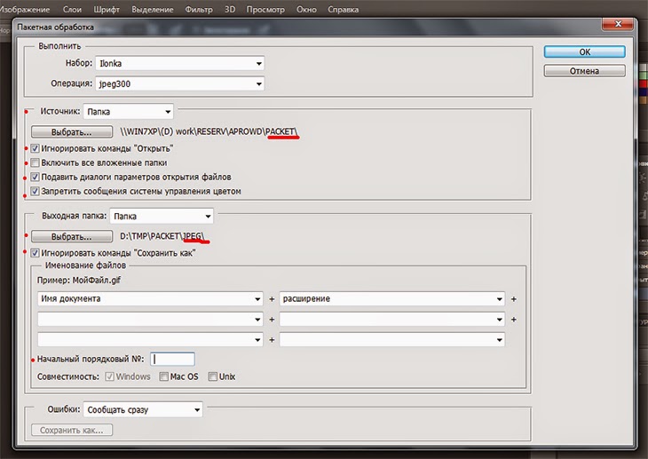
Task: Open the Изображение menu
Action: [x=25, y=10]
